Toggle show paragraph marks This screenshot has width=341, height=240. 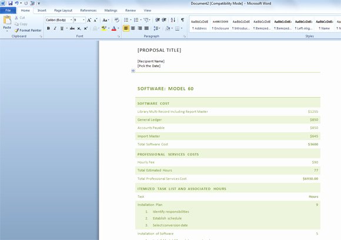click(x=183, y=20)
